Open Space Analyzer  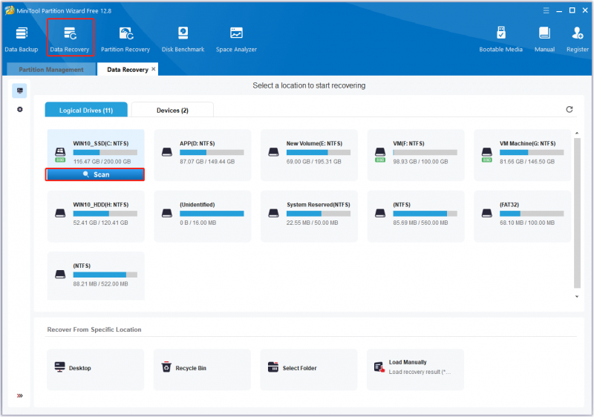pyautogui.click(x=236, y=39)
